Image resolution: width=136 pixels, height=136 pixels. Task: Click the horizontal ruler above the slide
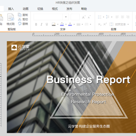coord(84,34)
